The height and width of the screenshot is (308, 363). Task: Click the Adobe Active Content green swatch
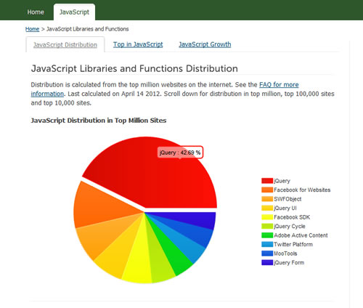coord(267,235)
